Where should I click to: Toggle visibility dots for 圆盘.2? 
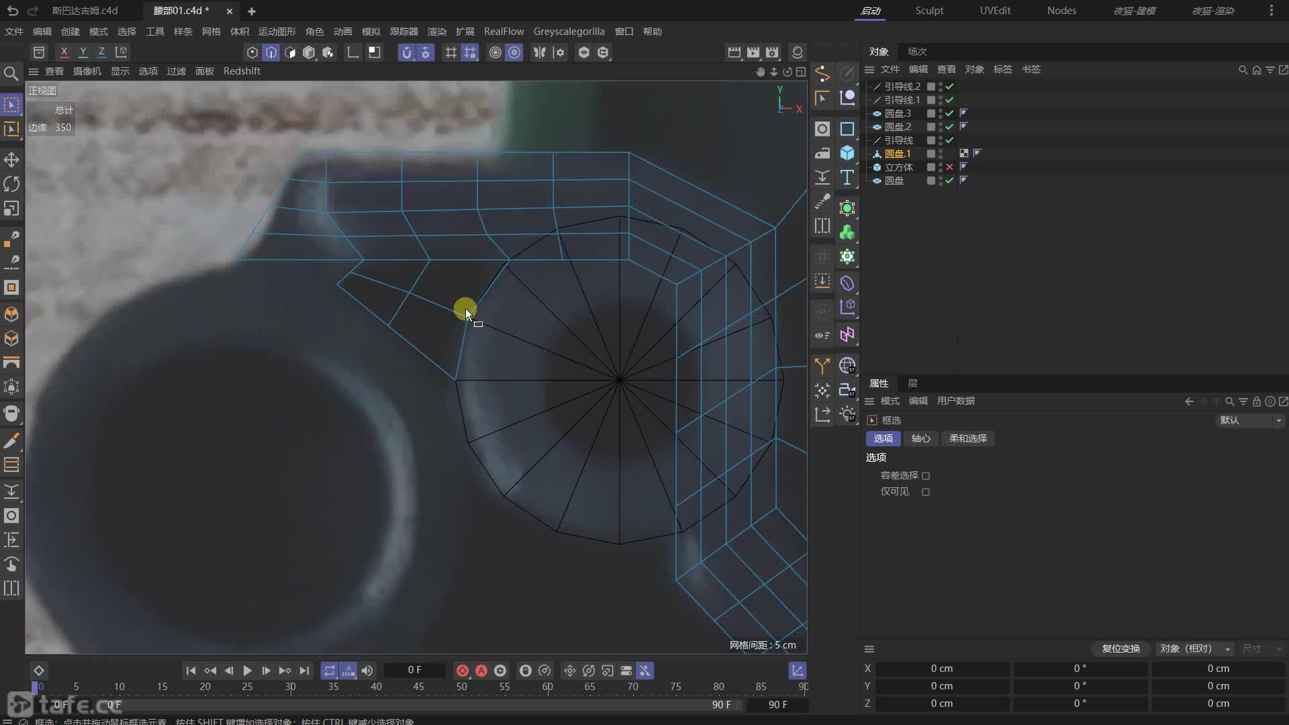pos(940,127)
